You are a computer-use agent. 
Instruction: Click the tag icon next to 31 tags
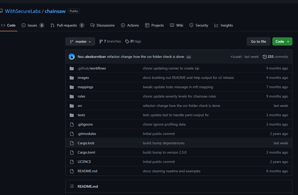[127, 41]
